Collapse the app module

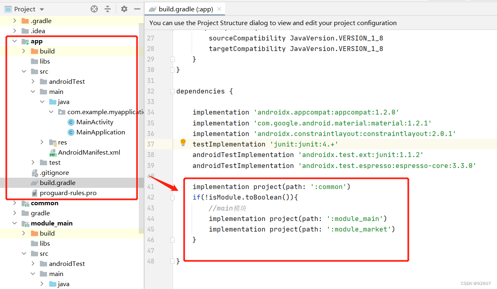(15, 41)
